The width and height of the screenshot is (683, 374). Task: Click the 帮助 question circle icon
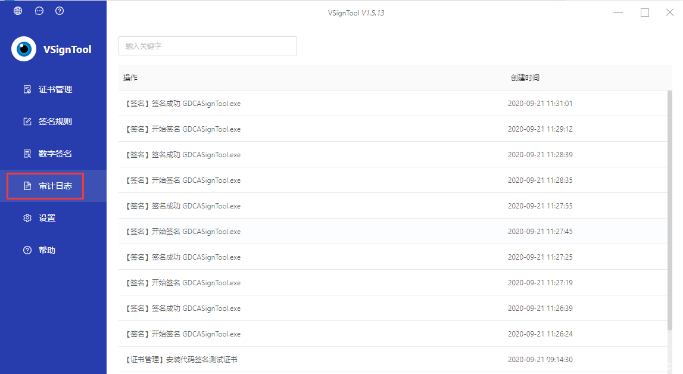tap(27, 250)
